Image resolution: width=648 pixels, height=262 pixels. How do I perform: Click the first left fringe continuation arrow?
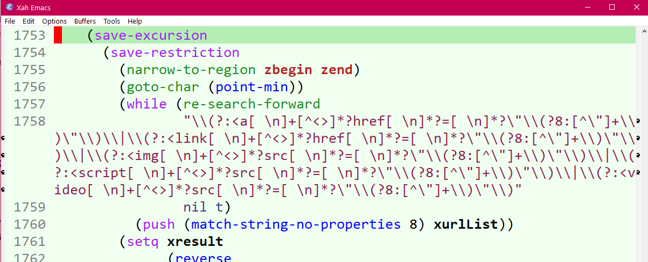coord(3,138)
